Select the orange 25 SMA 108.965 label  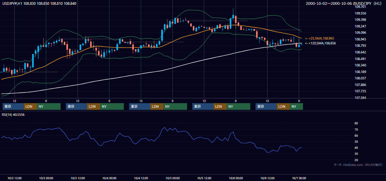tap(319, 39)
